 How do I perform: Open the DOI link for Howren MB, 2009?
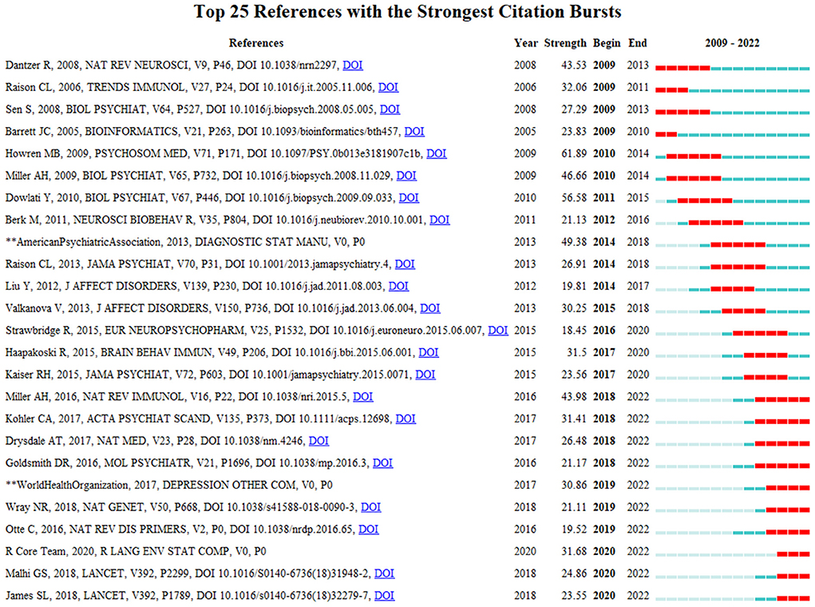click(437, 153)
